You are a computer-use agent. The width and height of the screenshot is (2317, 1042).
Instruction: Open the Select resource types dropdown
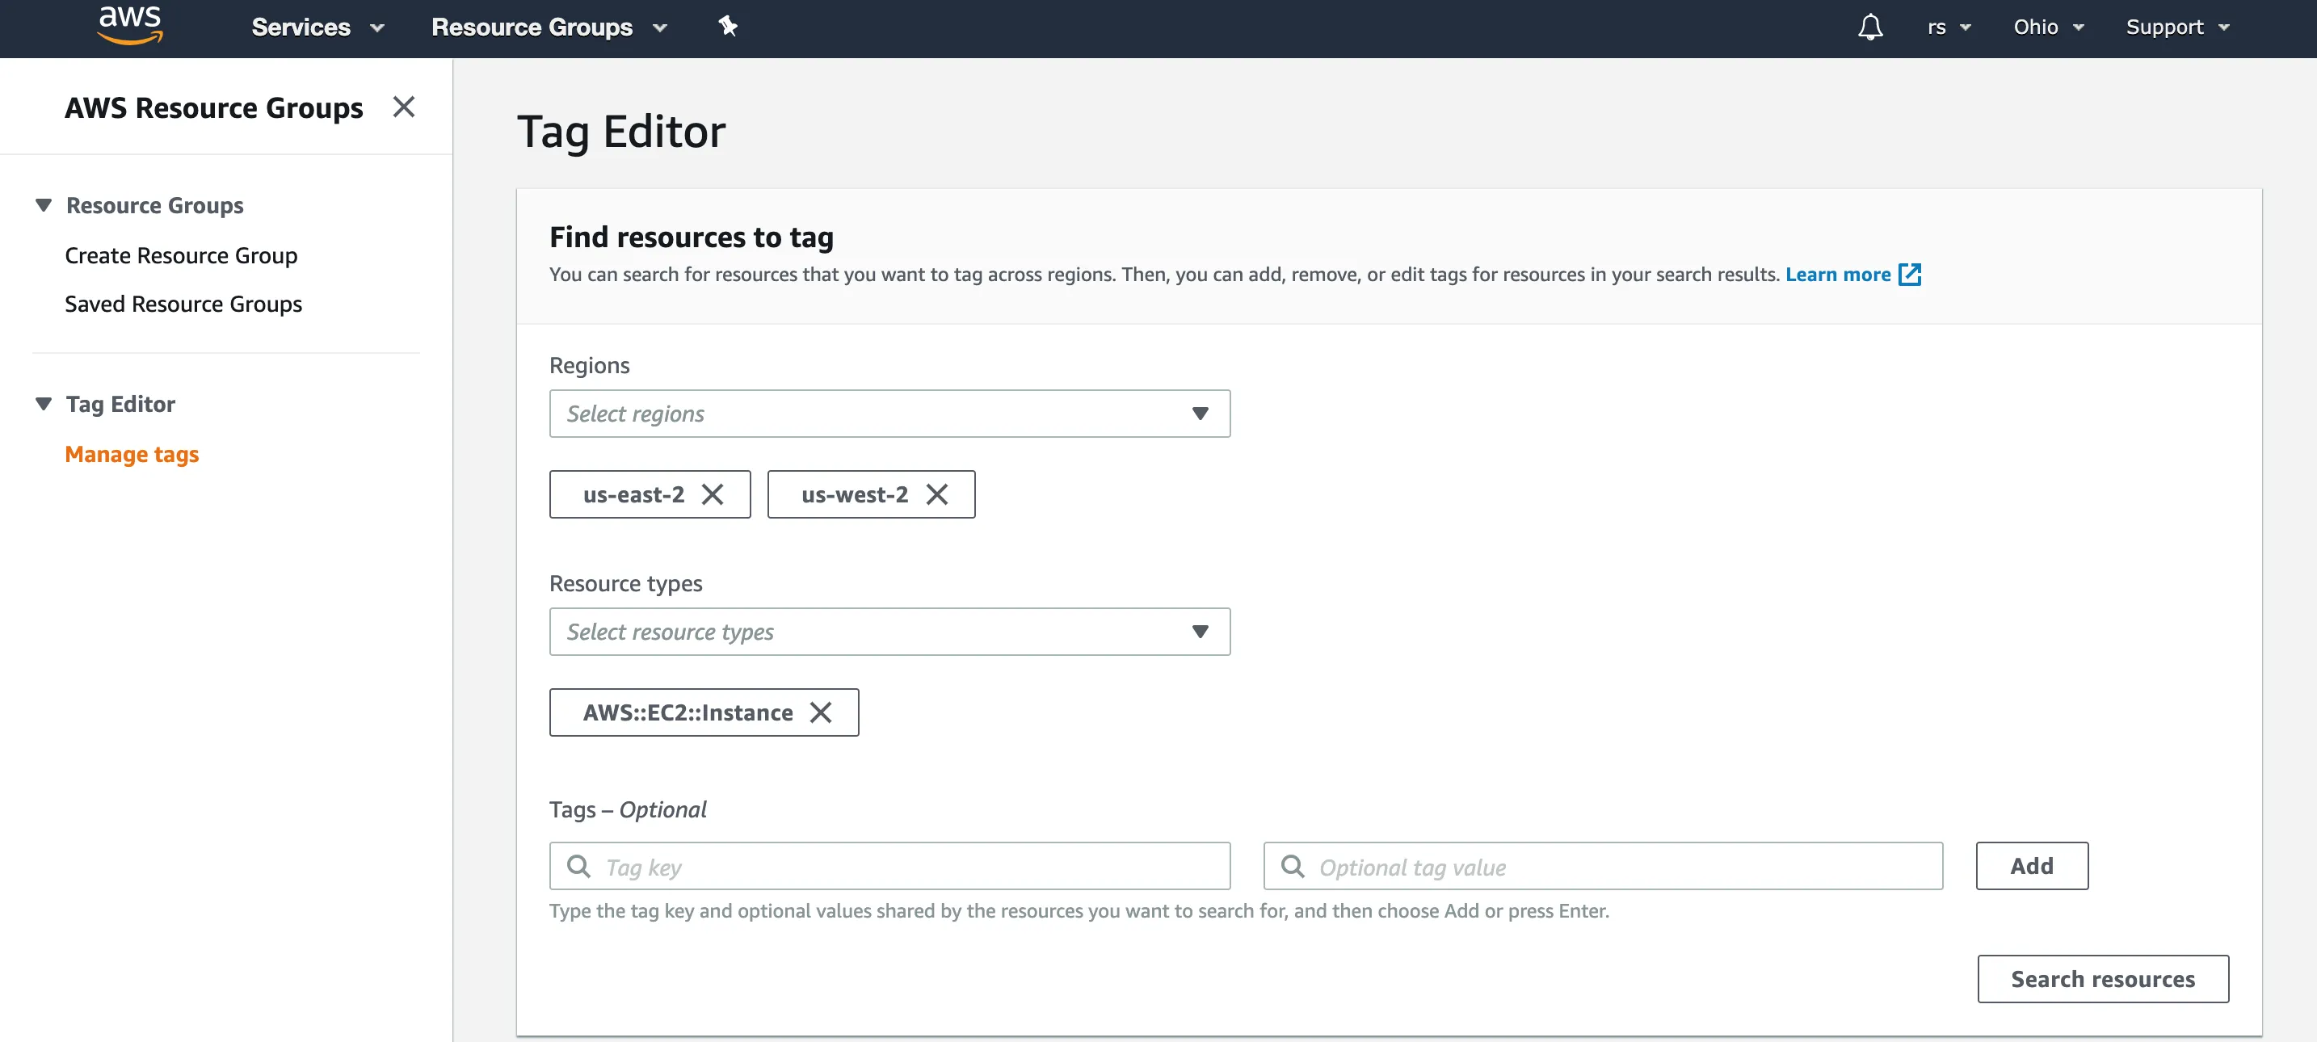tap(889, 632)
